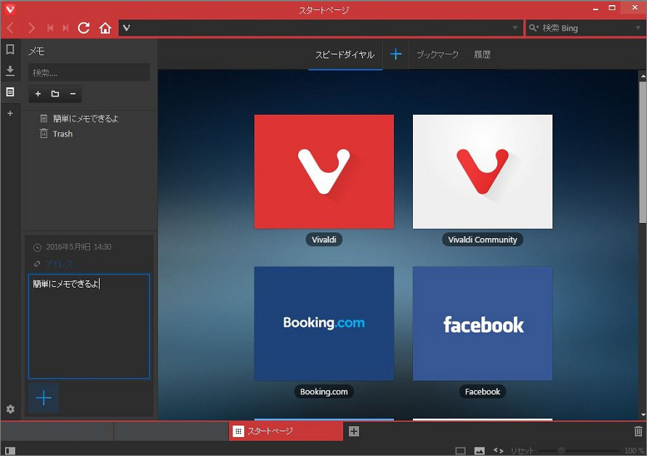Open the Notes panel icon
This screenshot has height=456, width=647.
coord(10,92)
